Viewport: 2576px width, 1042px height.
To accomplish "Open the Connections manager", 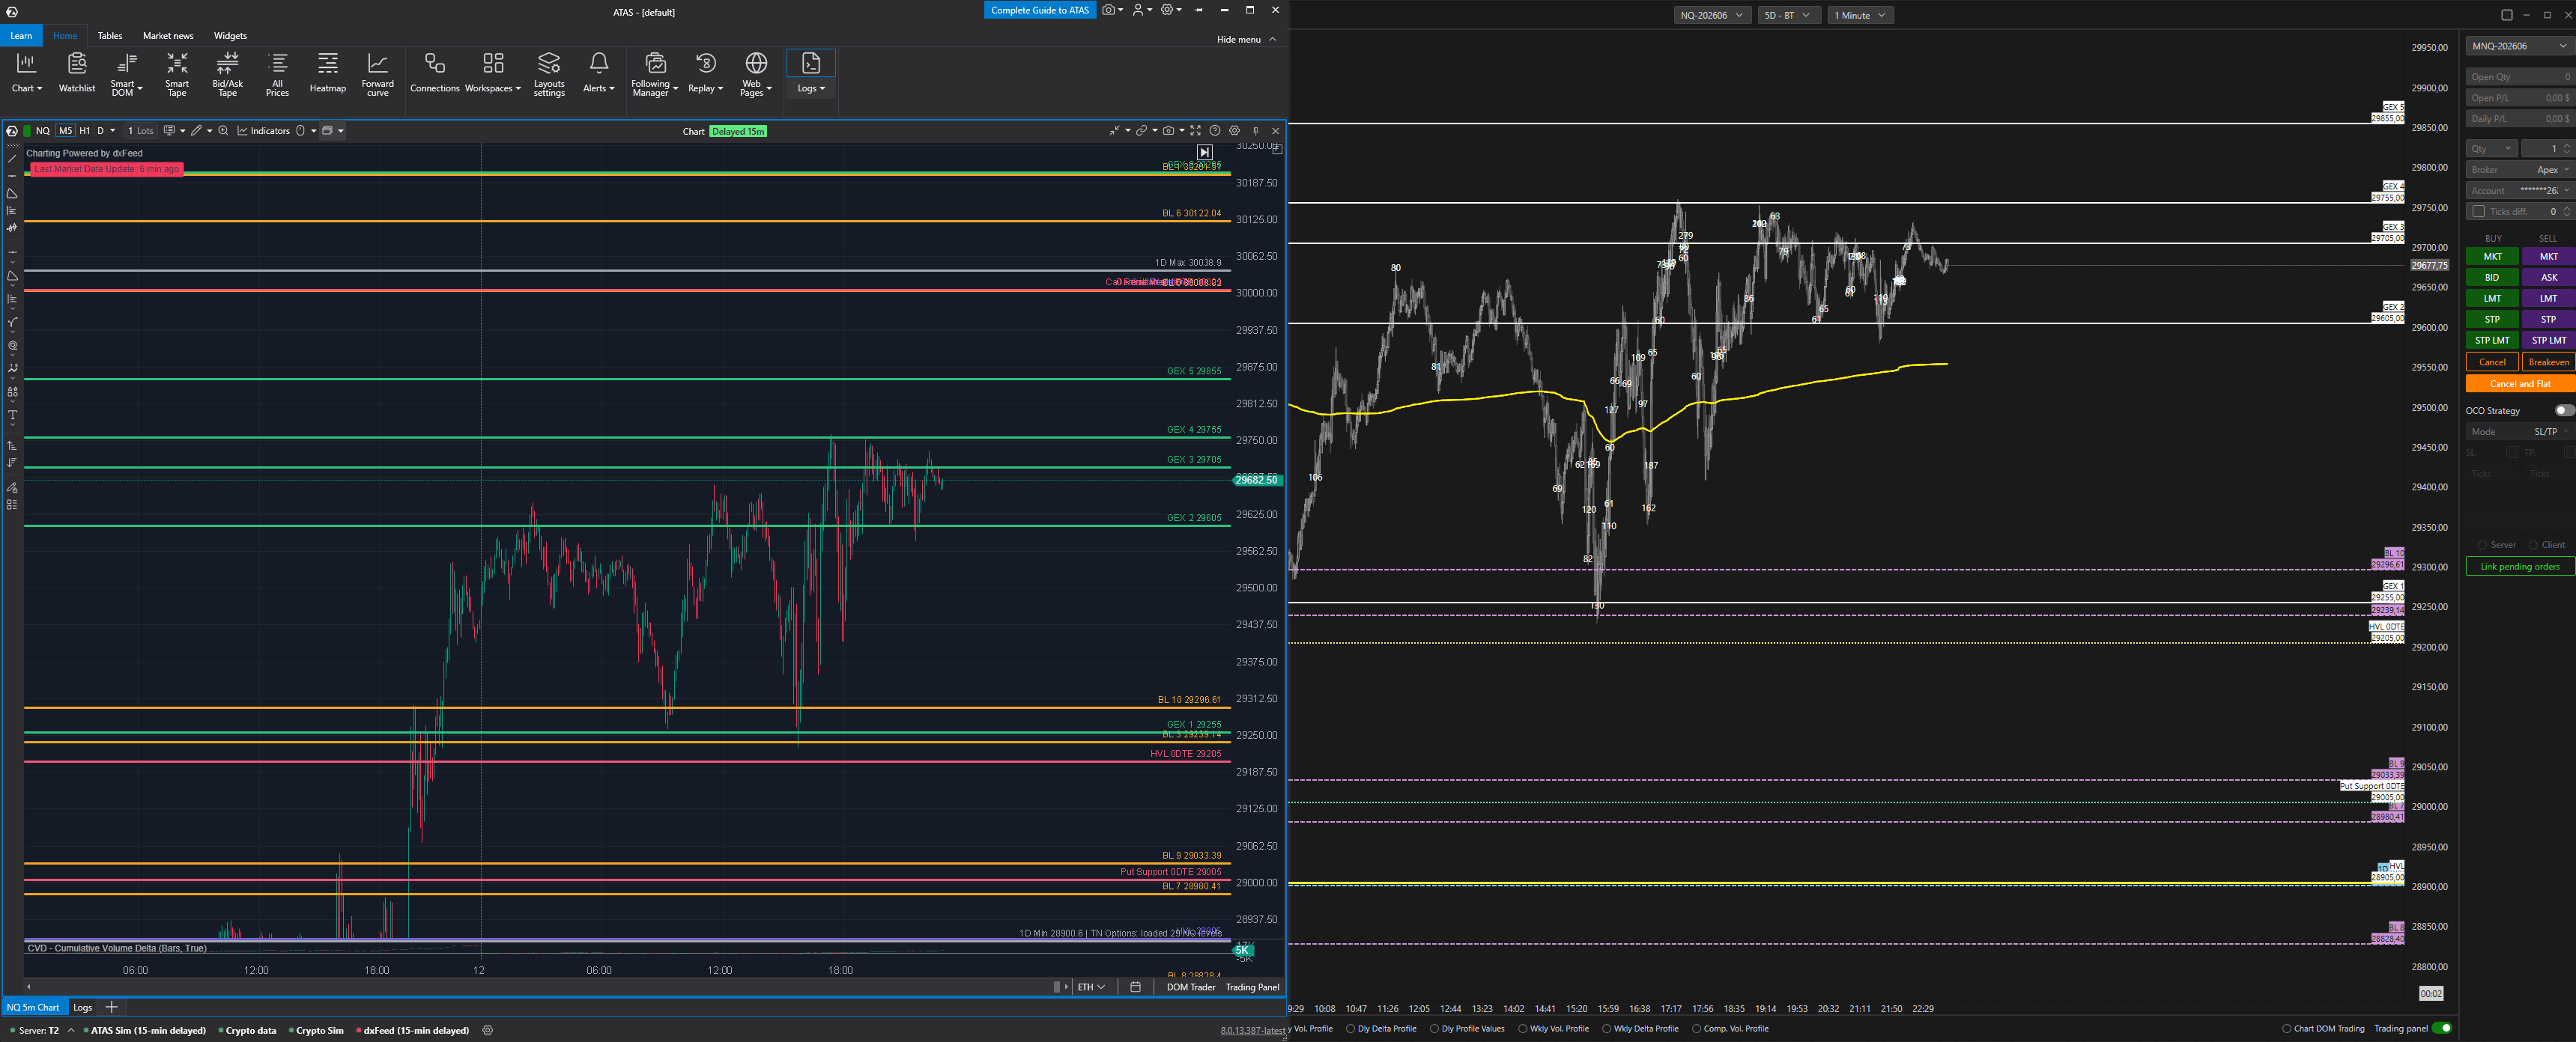I will coord(435,73).
